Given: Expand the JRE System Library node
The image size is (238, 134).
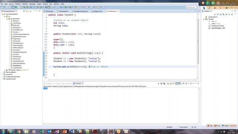Looking at the screenshot, I should point(5,70).
